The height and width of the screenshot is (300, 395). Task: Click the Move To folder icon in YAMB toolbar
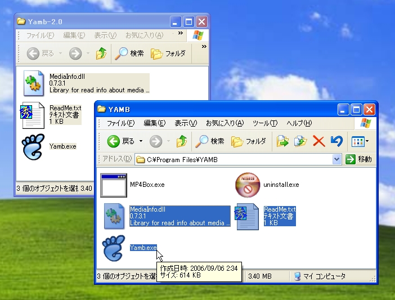click(282, 141)
